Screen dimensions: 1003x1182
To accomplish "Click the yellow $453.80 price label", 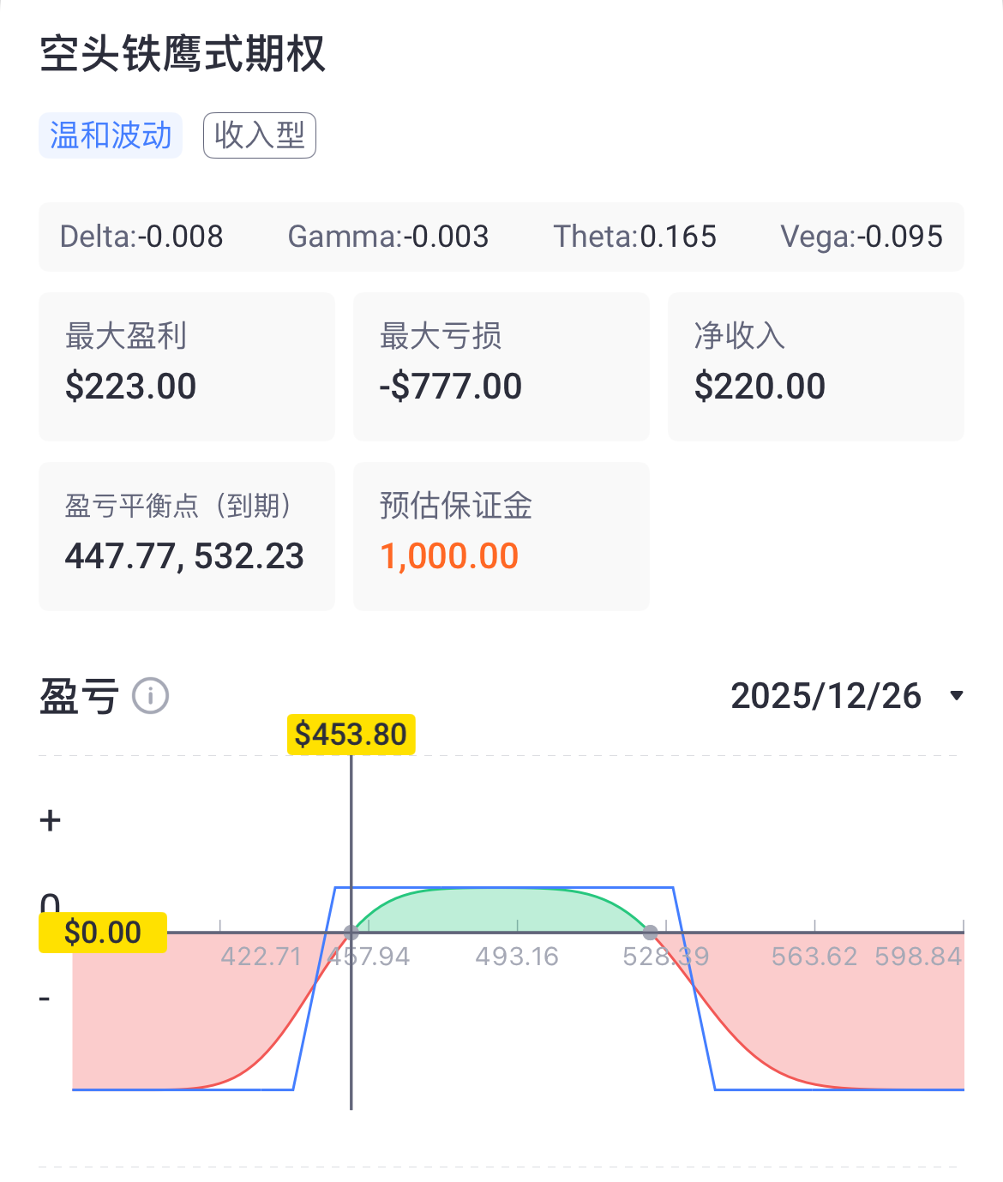I will coord(351,734).
